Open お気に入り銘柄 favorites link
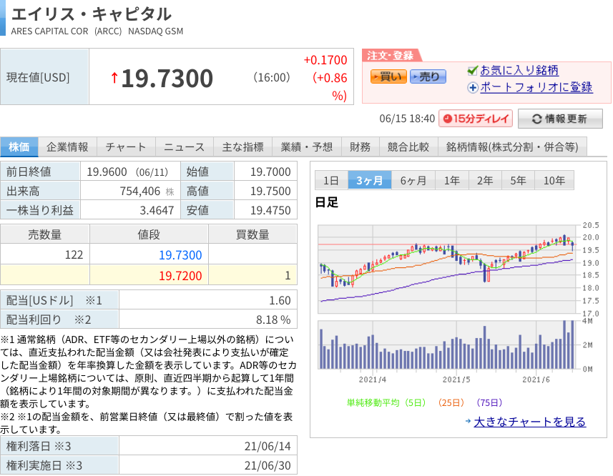This screenshot has width=613, height=476. click(519, 70)
